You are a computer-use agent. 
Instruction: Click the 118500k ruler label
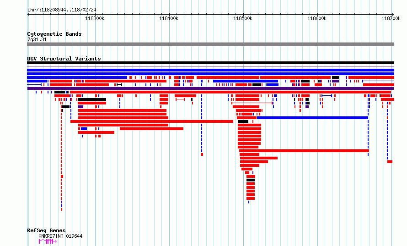click(243, 18)
